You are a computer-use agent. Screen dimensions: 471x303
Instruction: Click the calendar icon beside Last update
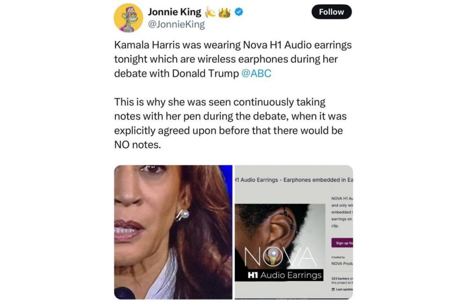(x=333, y=289)
